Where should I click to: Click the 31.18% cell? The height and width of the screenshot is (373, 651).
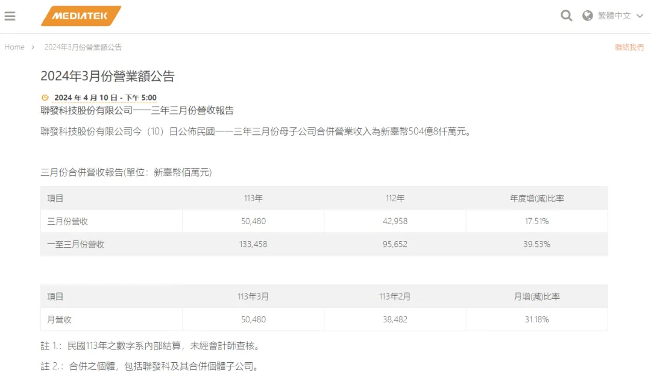click(x=537, y=319)
